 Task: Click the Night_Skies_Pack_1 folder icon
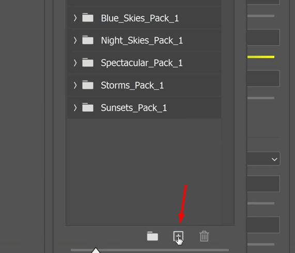[x=88, y=40]
